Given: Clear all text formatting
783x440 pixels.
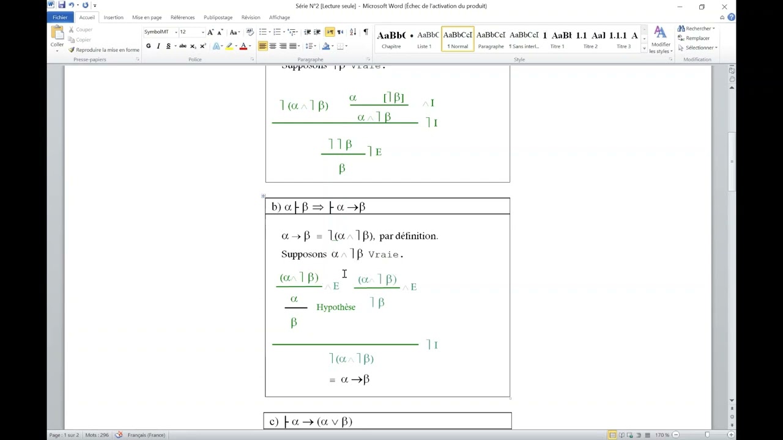Looking at the screenshot, I should [250, 32].
